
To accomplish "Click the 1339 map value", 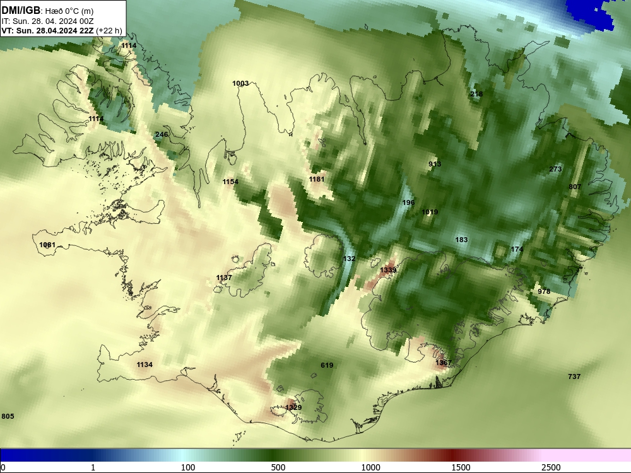I will (x=388, y=270).
